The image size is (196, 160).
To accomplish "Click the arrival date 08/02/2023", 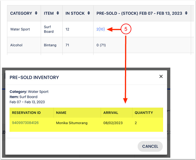I will pyautogui.click(x=113, y=123).
